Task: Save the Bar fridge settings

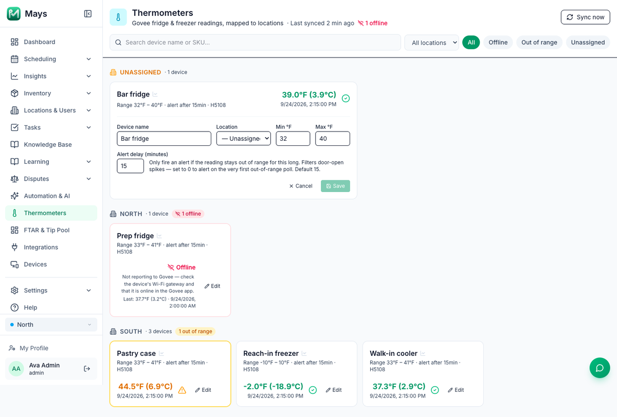Action: (x=335, y=186)
